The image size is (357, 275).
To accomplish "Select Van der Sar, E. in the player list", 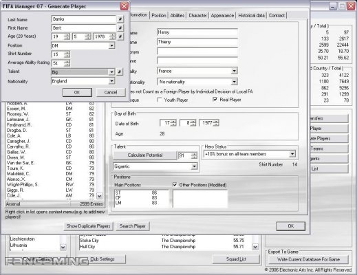I will click(51, 163).
